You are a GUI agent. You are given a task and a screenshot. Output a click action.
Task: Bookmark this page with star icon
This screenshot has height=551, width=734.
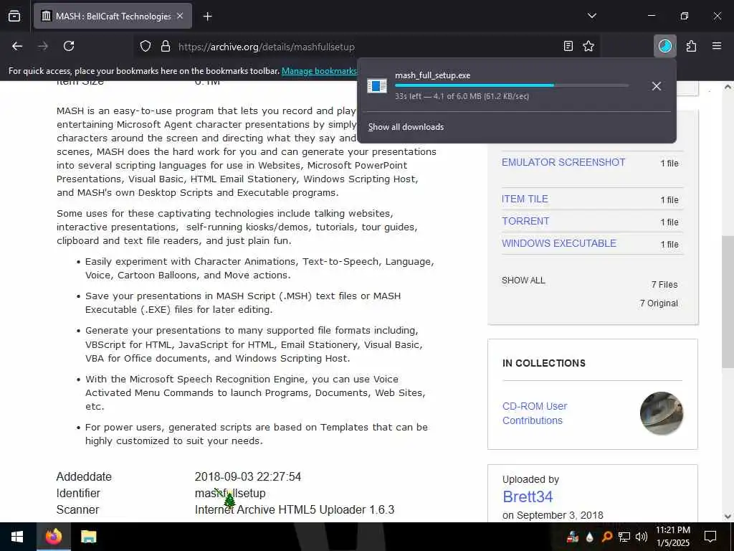588,46
